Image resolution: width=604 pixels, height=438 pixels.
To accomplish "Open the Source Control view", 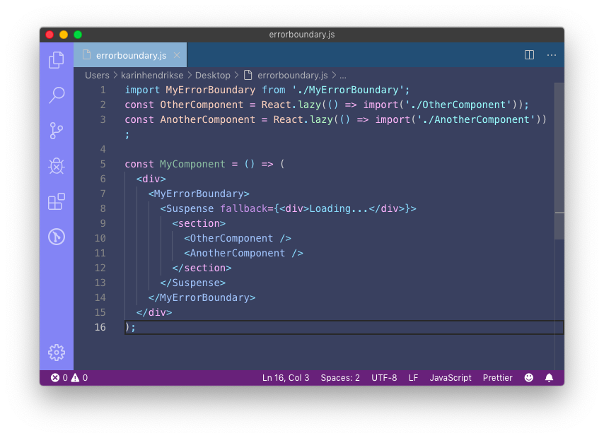I will [56, 131].
